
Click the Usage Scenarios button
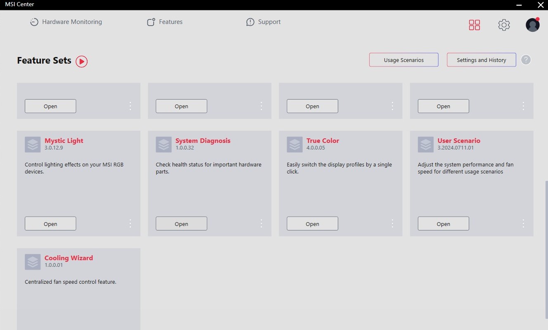click(x=404, y=60)
